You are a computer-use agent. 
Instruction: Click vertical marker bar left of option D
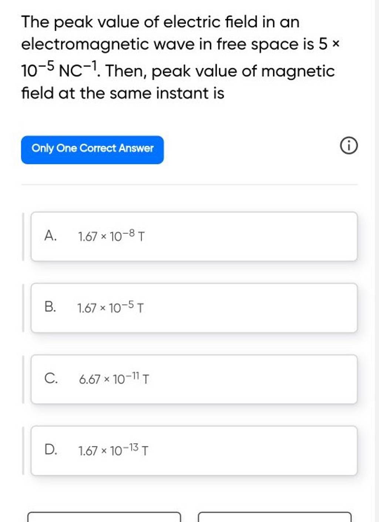(23, 451)
